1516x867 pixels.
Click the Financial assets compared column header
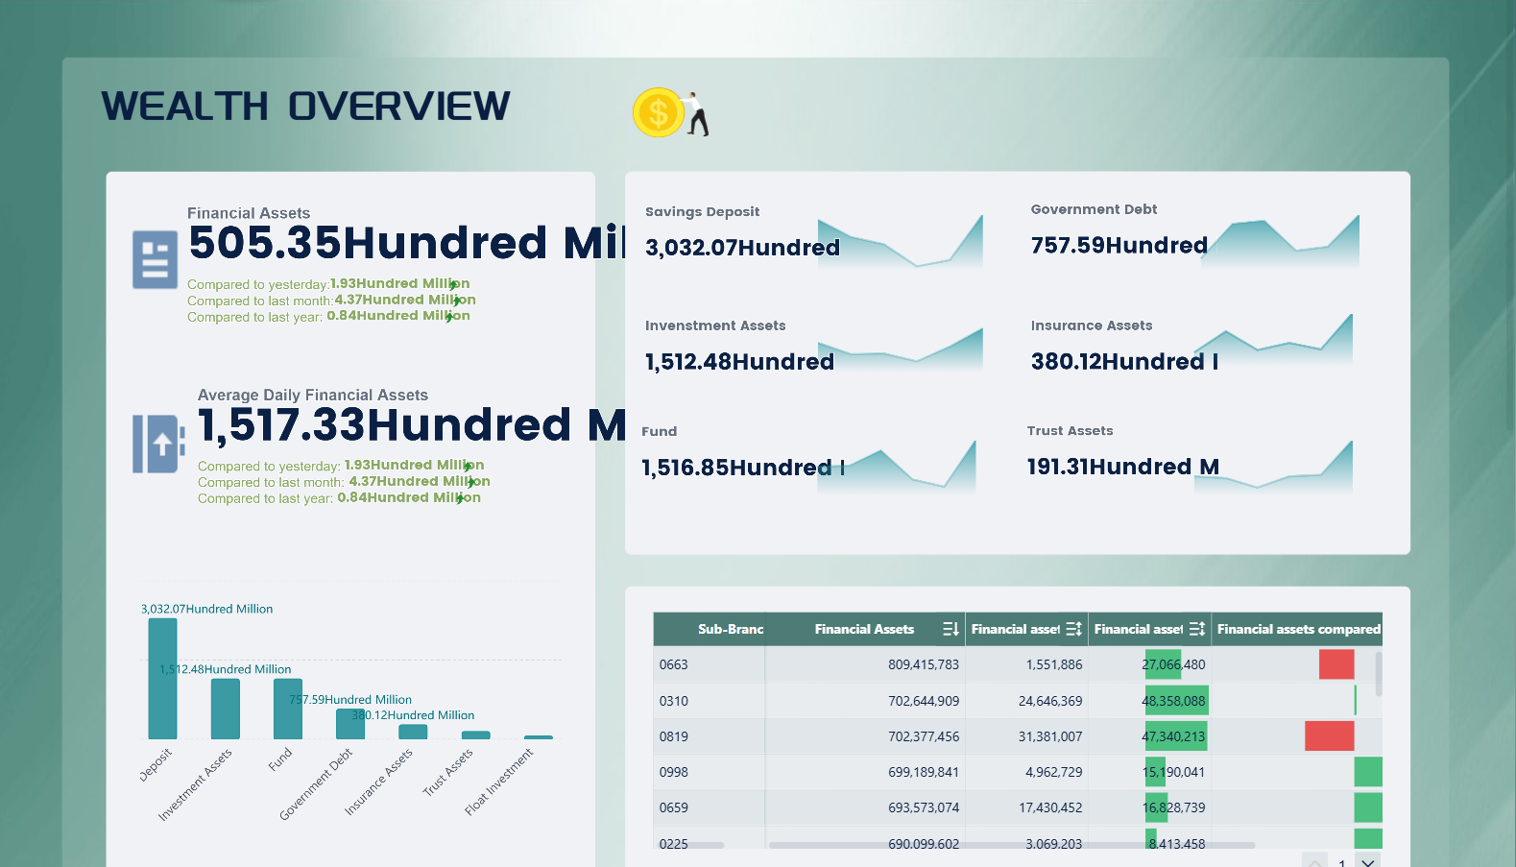coord(1298,629)
